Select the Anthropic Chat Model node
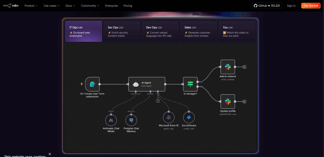Screen dimensions: 324x157 (111, 120)
